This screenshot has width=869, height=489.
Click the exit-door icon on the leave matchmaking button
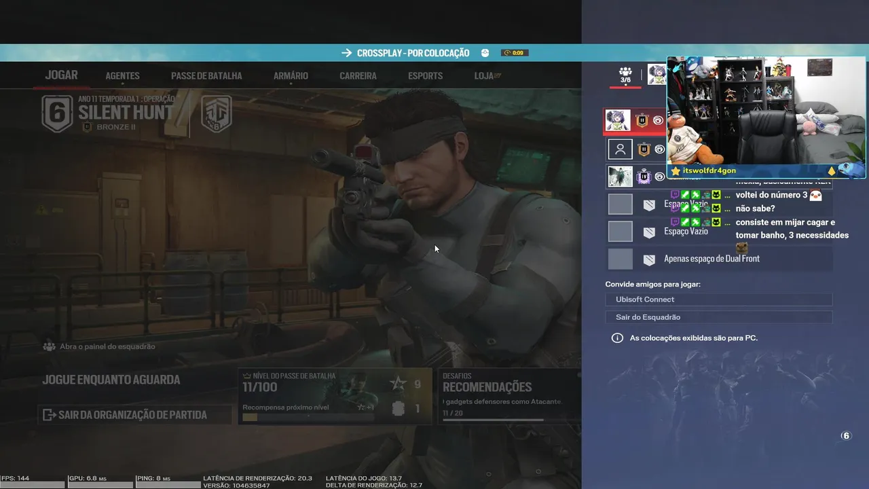click(48, 414)
